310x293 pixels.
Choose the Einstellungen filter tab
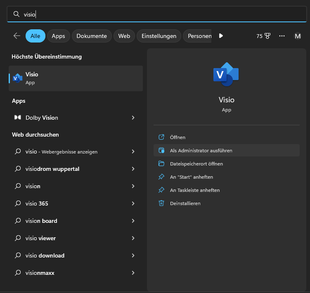(159, 36)
